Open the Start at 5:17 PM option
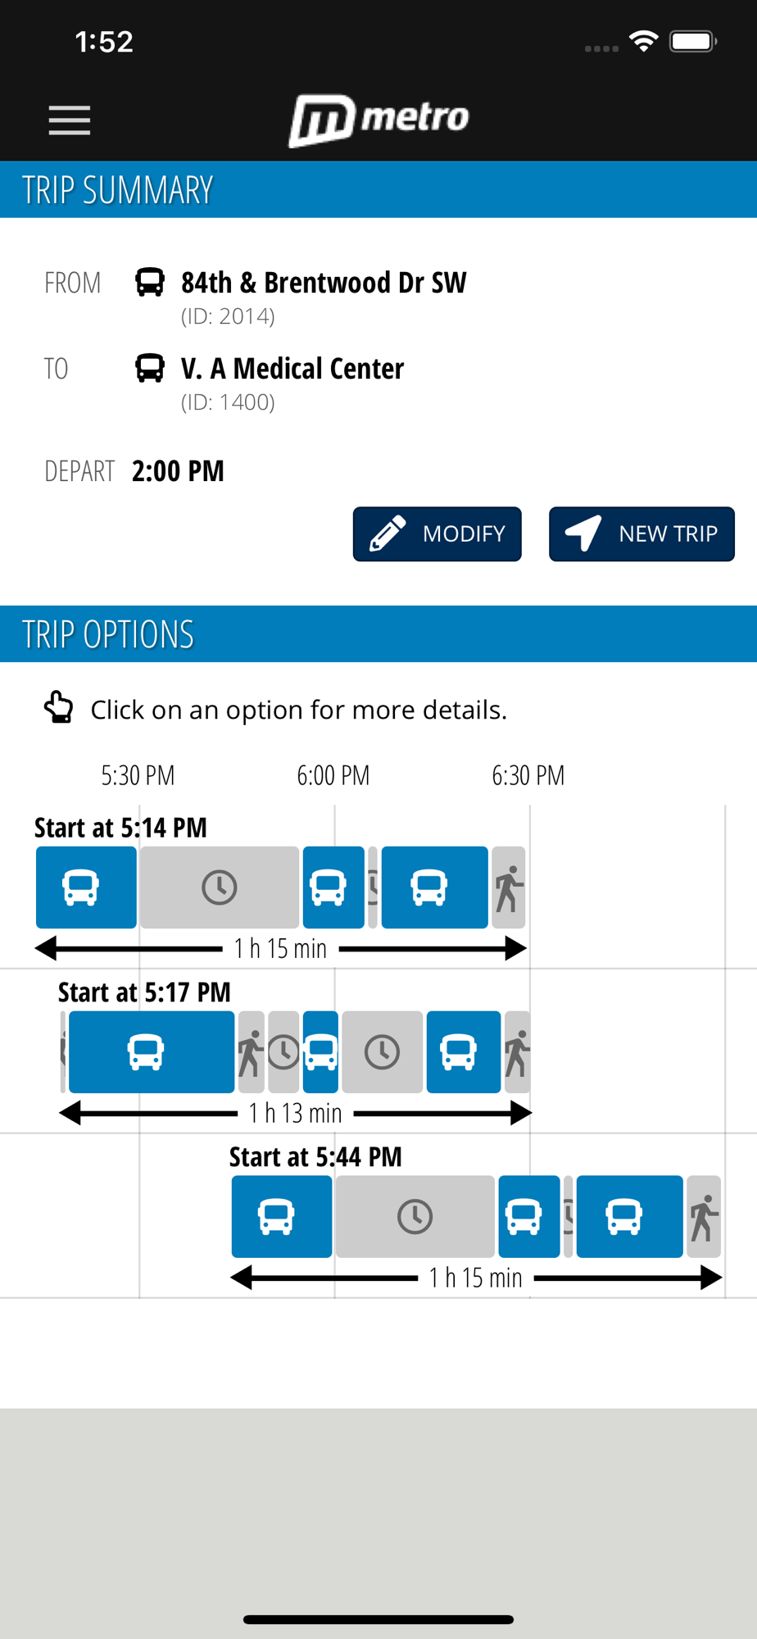757x1639 pixels. point(144,992)
